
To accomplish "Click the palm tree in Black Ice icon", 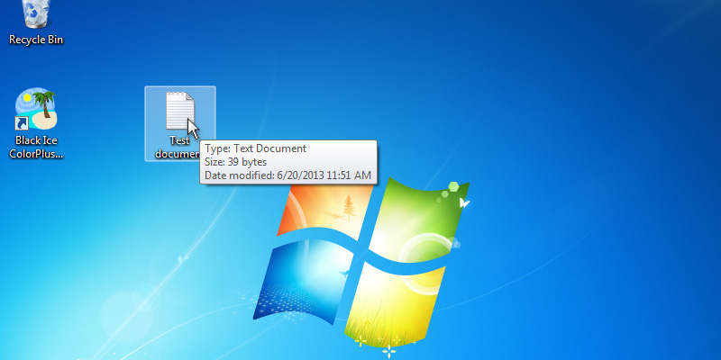I will [x=41, y=103].
